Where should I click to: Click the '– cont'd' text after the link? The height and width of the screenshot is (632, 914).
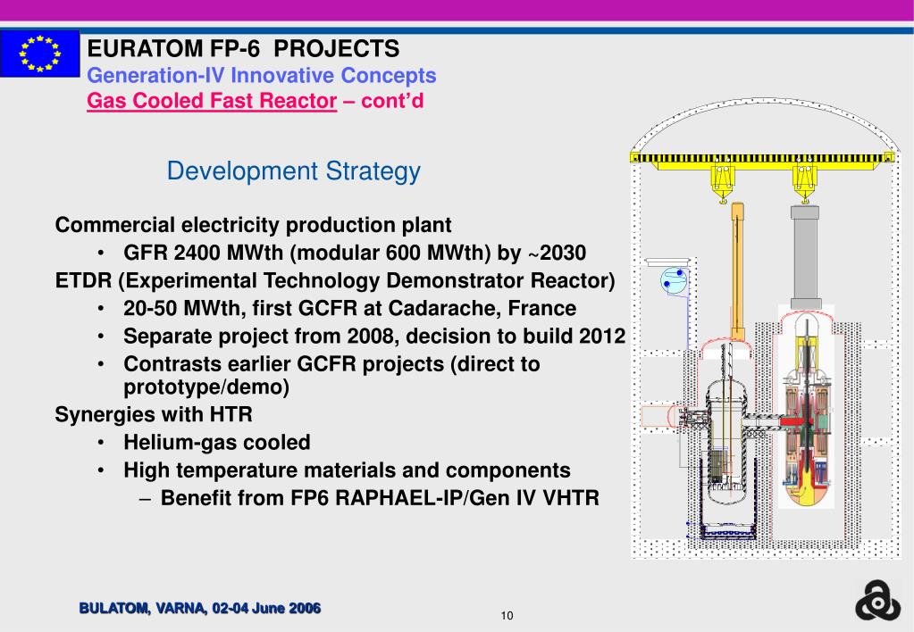click(x=383, y=100)
